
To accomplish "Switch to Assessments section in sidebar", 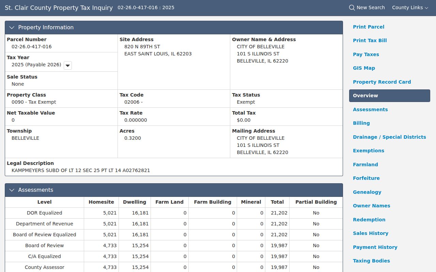I will [x=370, y=109].
